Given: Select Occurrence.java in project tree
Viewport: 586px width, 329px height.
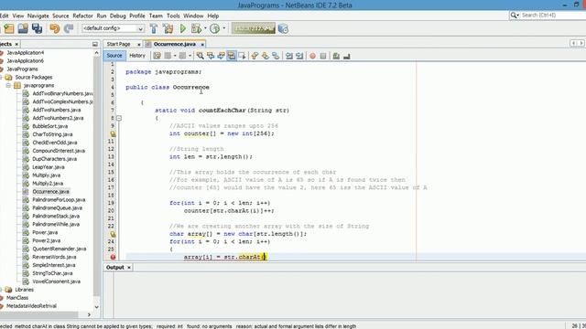Looking at the screenshot, I should point(50,192).
